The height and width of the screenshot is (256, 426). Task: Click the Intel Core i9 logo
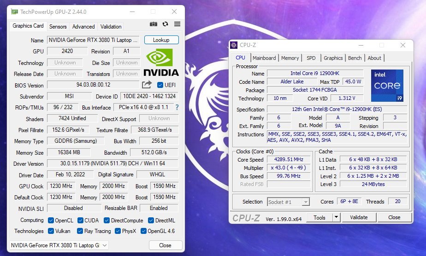(387, 86)
